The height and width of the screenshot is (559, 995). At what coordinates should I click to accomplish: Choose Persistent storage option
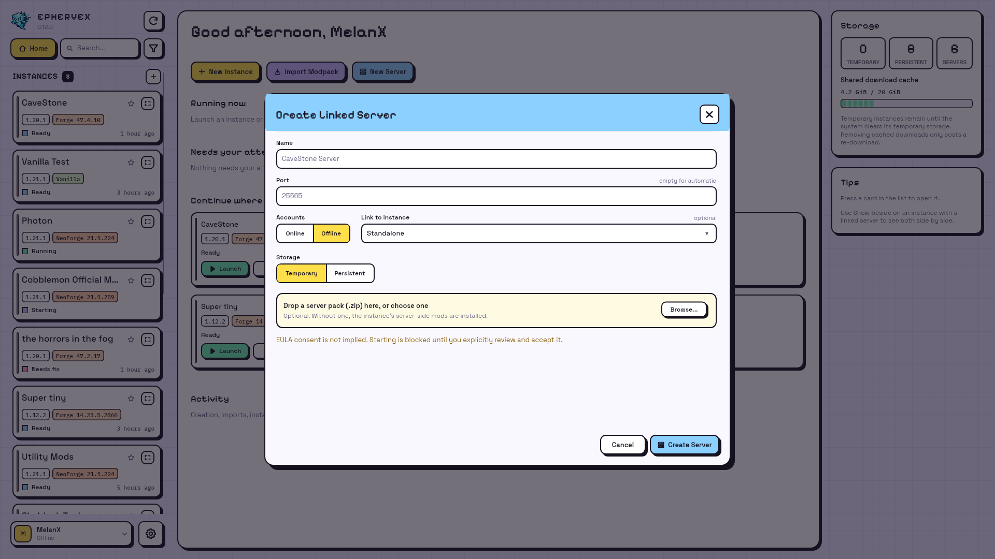click(350, 273)
